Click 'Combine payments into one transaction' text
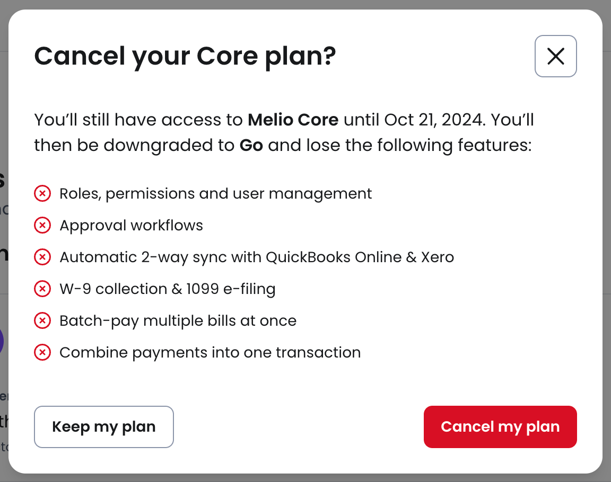The width and height of the screenshot is (611, 482). coord(210,353)
